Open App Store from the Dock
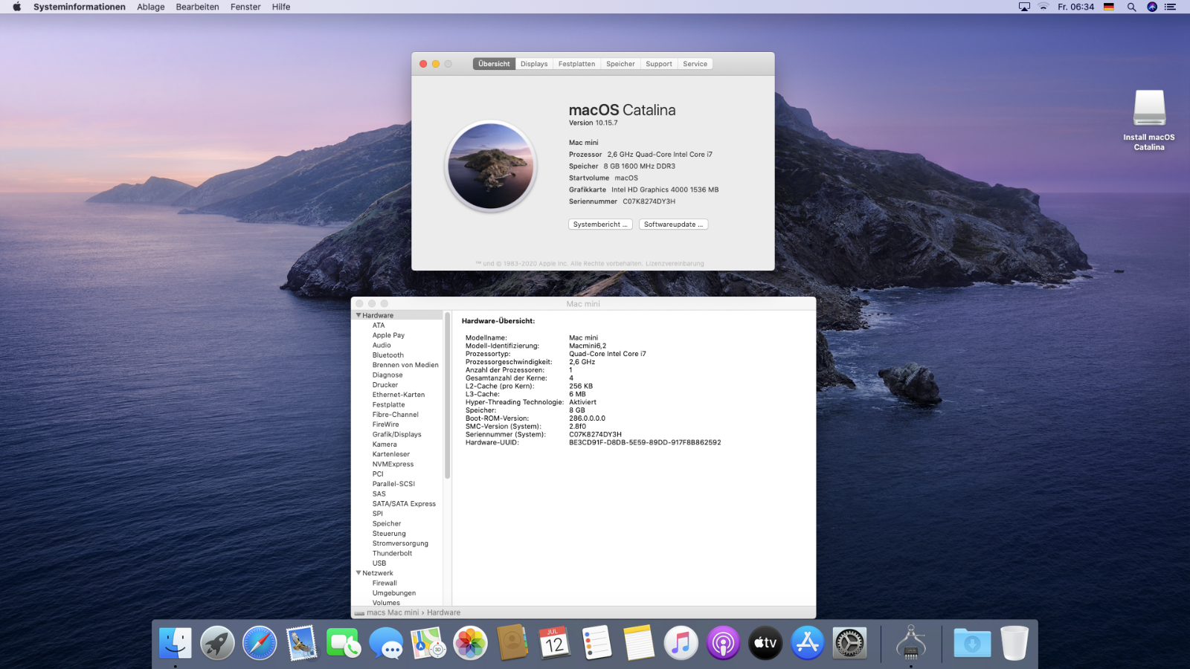The width and height of the screenshot is (1190, 669). pyautogui.click(x=808, y=643)
